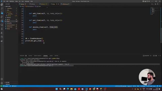This screenshot has height=91, width=162.
Task: Open the Extensions view in activity bar
Action: click(x=2, y=21)
